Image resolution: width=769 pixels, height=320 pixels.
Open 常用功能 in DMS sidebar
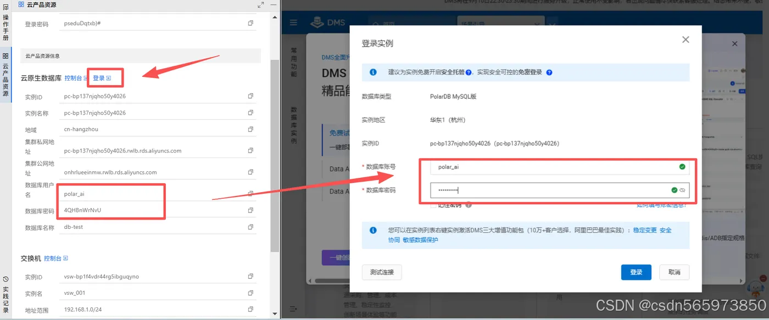pyautogui.click(x=293, y=61)
